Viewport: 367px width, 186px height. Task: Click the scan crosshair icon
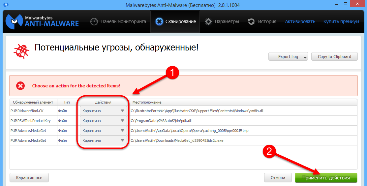point(160,22)
